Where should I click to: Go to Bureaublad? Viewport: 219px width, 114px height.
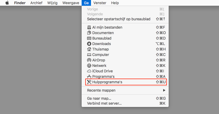[x=125, y=38]
